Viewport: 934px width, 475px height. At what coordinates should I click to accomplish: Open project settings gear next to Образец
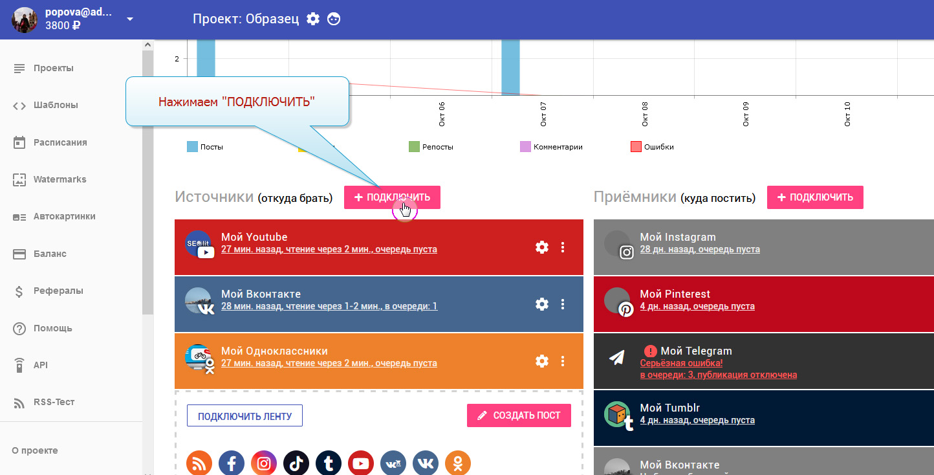pyautogui.click(x=313, y=19)
